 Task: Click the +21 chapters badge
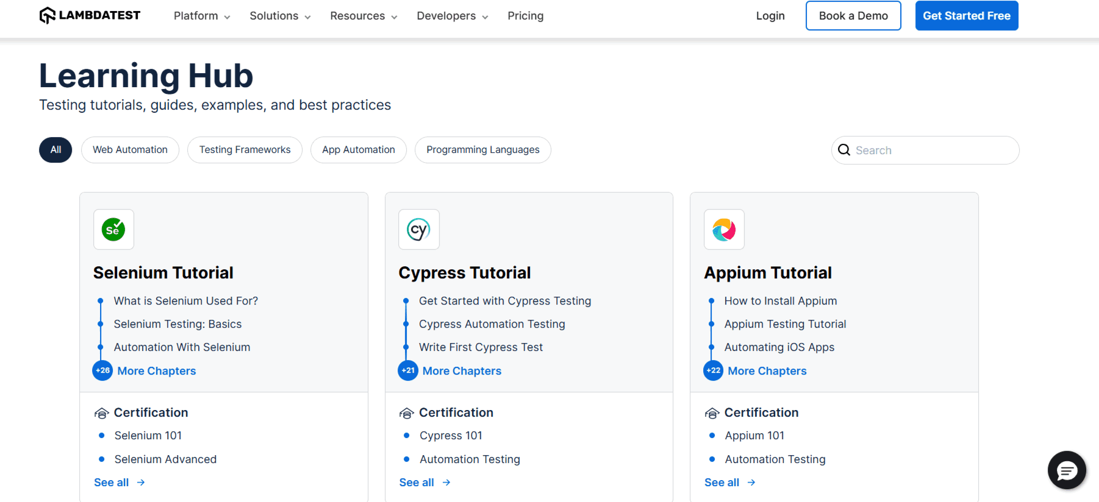(x=408, y=370)
